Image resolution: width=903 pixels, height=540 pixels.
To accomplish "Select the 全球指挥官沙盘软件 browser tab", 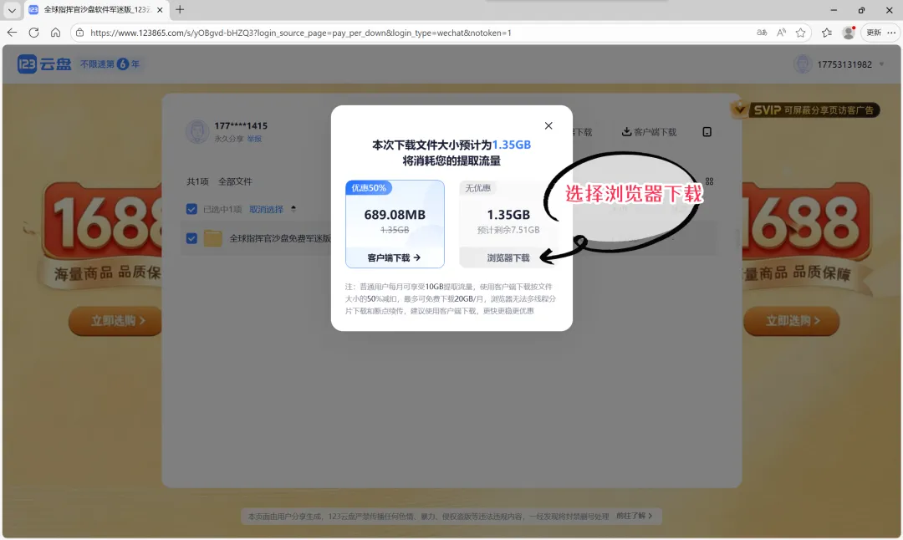I will [x=96, y=10].
